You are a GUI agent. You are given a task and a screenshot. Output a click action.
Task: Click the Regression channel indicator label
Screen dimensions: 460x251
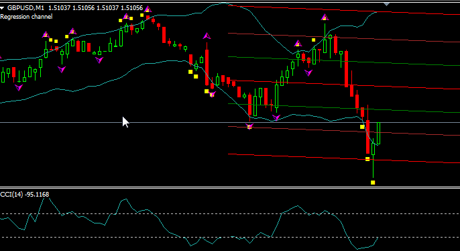tap(26, 17)
